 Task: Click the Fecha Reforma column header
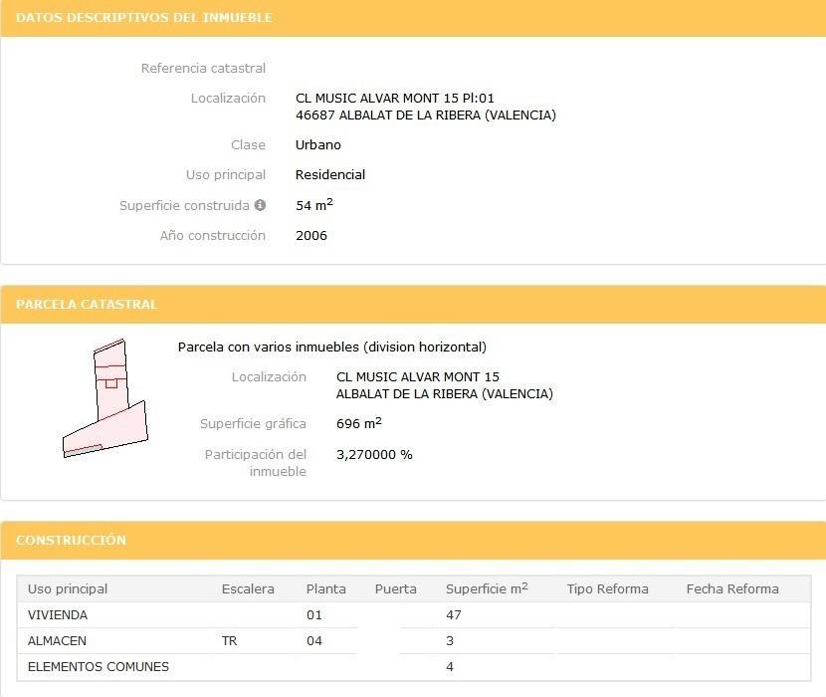point(732,588)
